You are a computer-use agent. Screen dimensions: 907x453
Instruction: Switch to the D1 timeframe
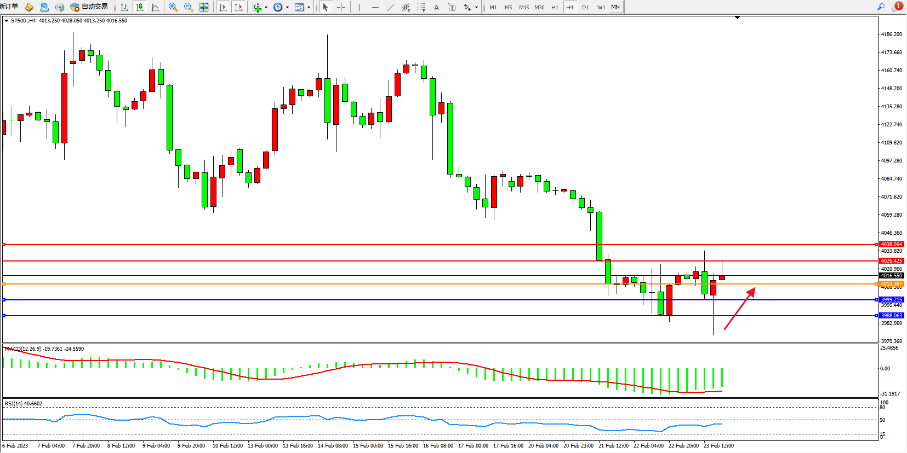585,7
